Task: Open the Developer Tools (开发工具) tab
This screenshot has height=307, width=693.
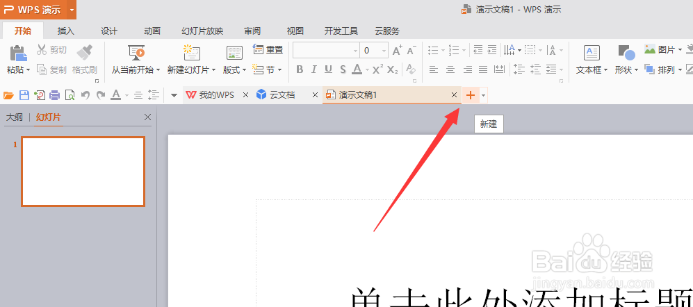Action: [341, 31]
